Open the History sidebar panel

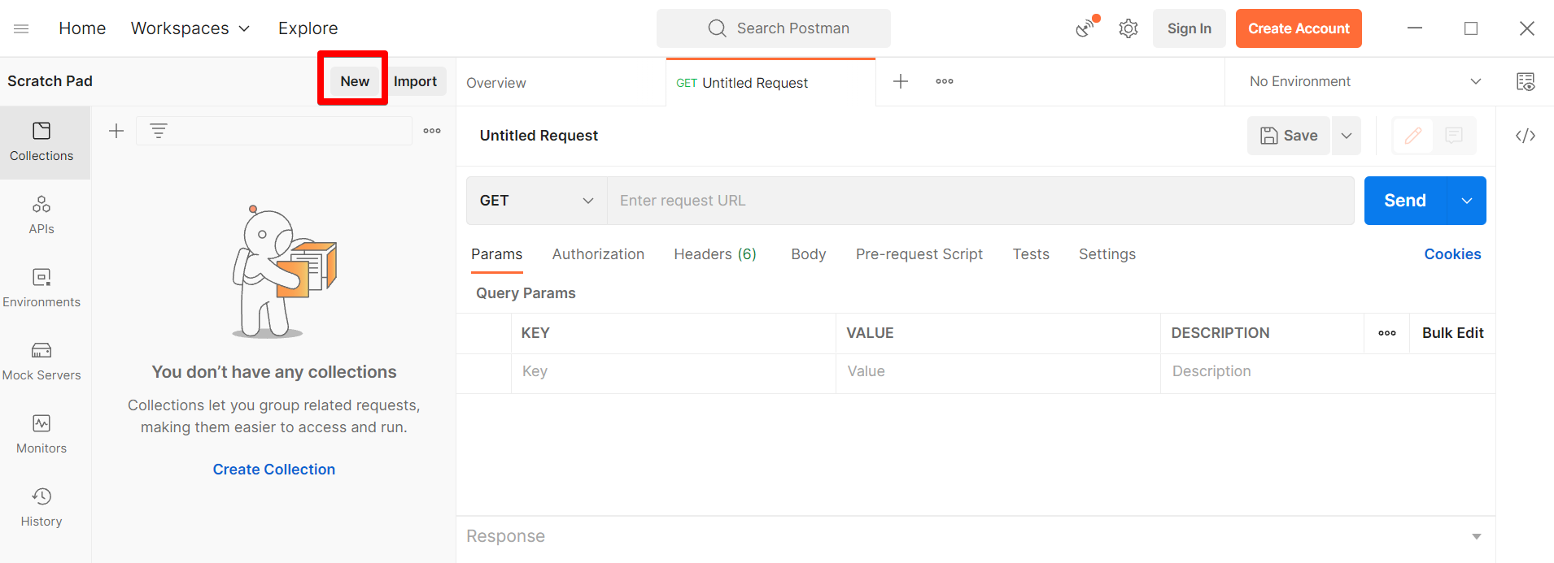click(x=41, y=508)
